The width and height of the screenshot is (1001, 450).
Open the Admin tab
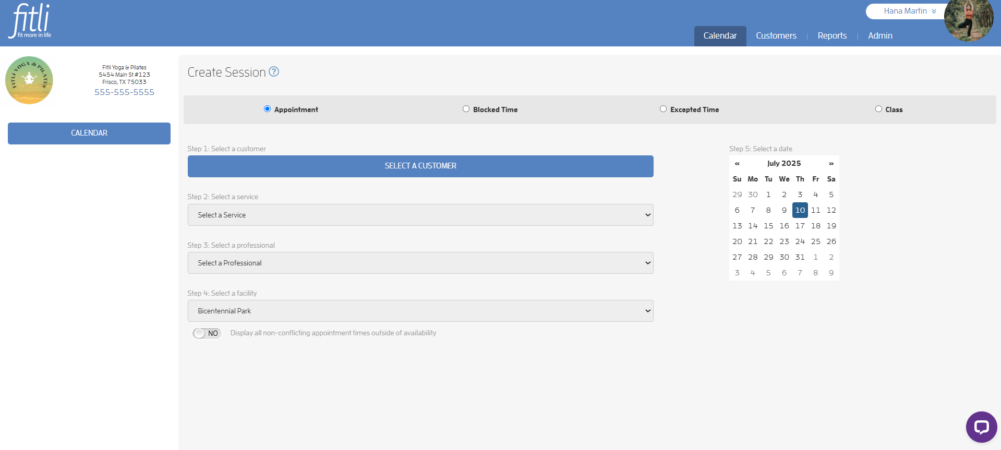coord(880,36)
